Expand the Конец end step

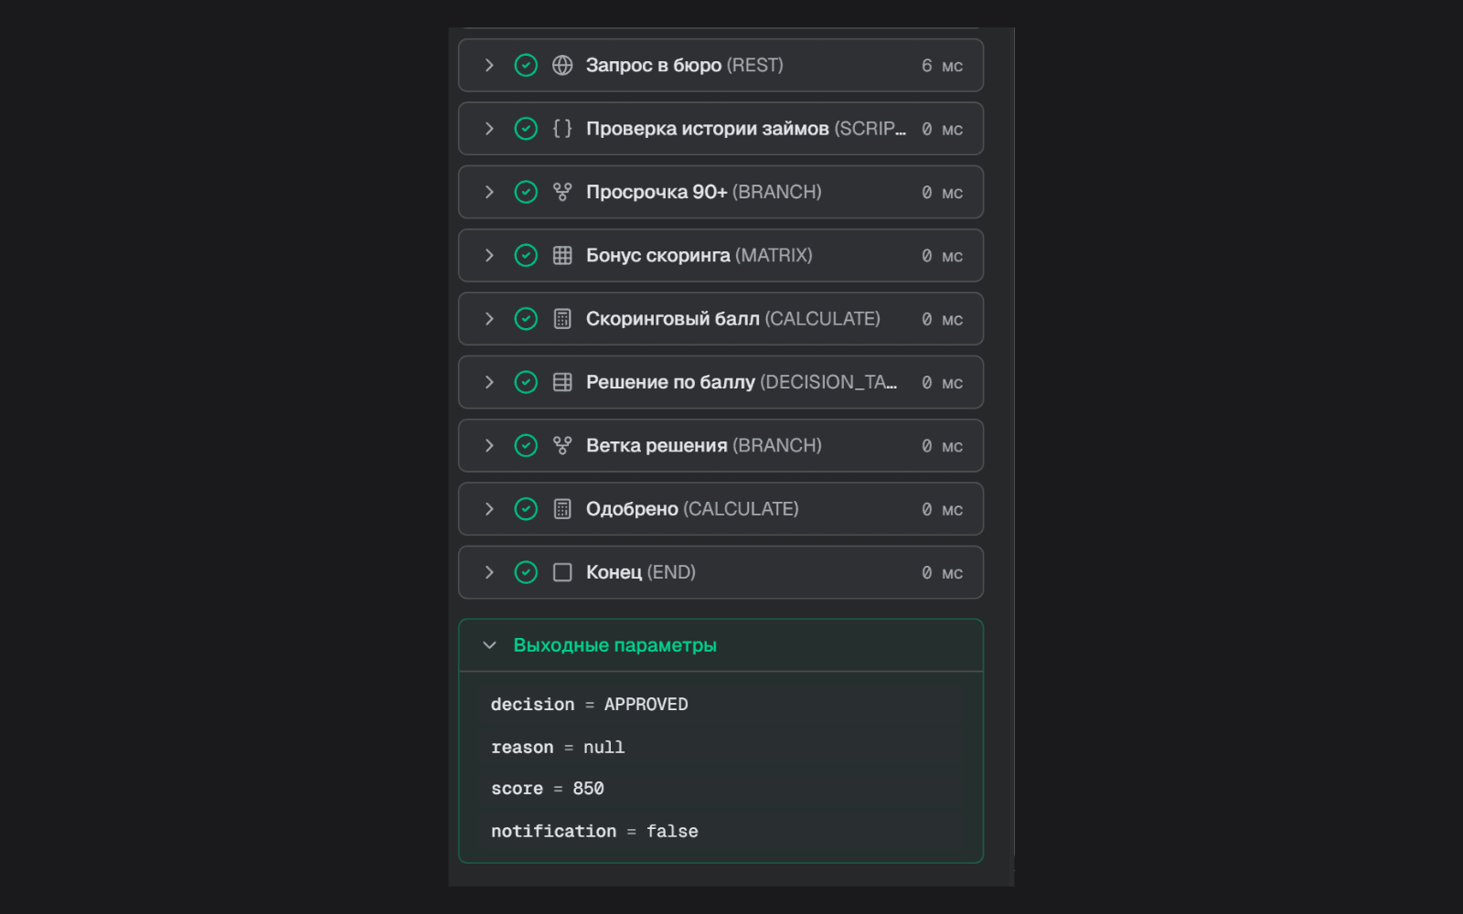pyautogui.click(x=489, y=572)
